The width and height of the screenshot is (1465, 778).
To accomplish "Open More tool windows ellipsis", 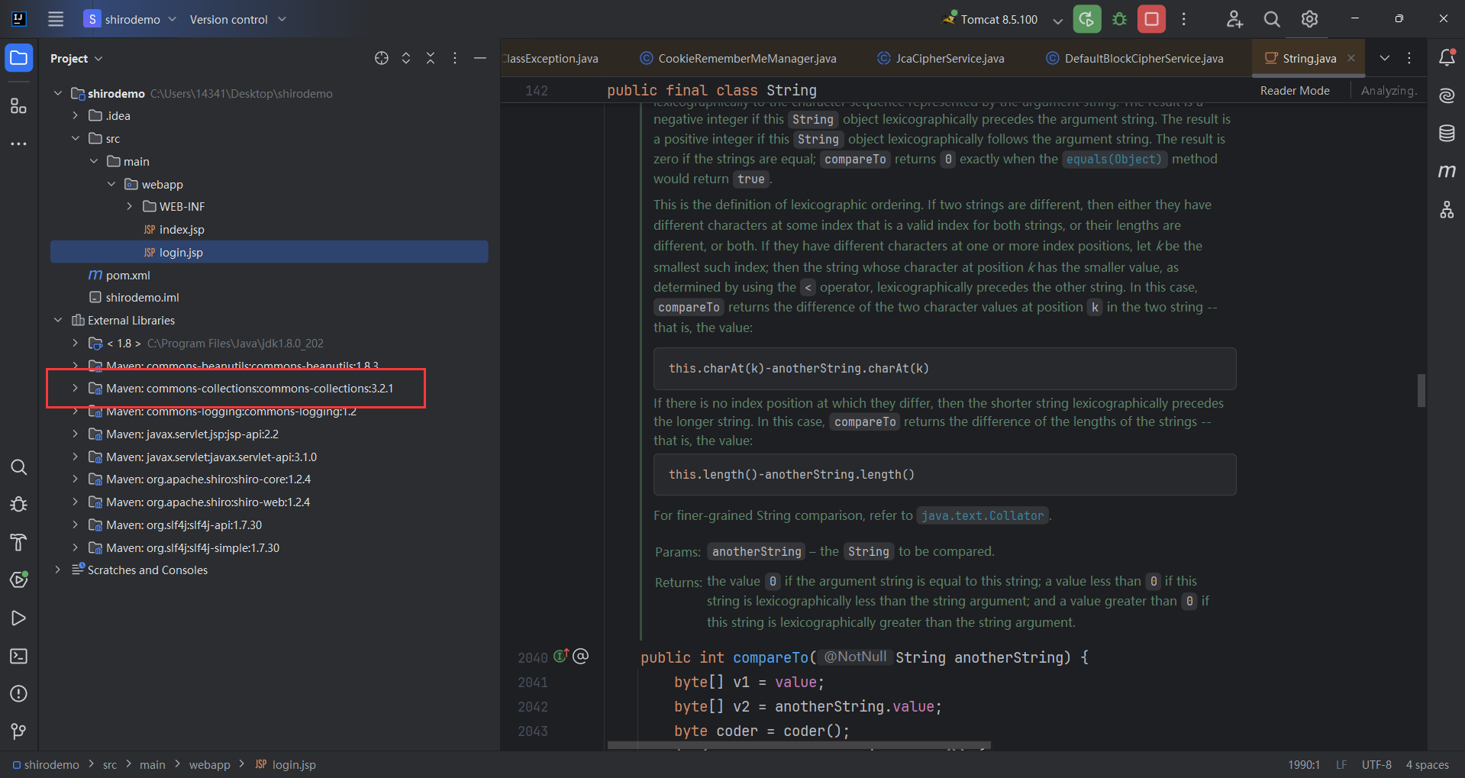I will click(x=19, y=144).
